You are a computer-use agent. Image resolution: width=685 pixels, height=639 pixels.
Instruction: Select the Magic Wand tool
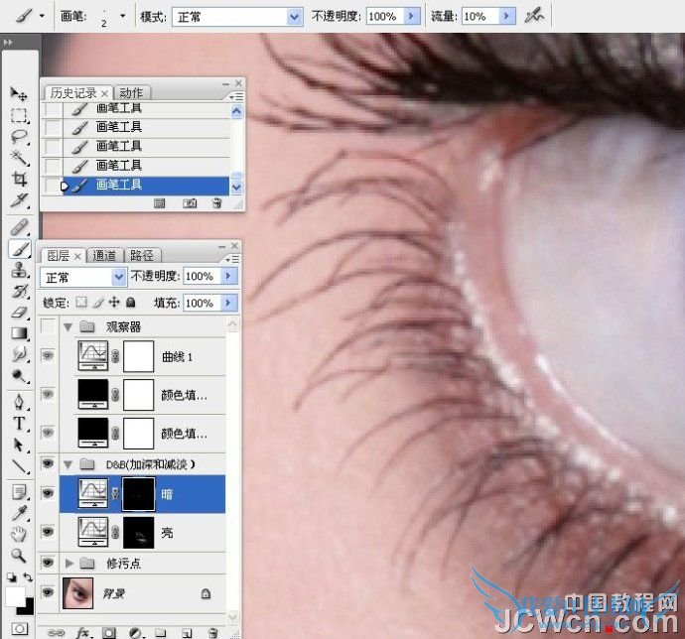18,157
